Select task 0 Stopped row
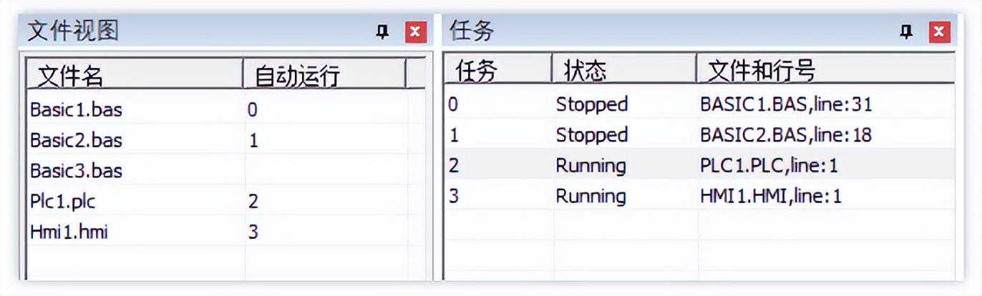Viewport: 982px width, 296px height. (x=591, y=104)
